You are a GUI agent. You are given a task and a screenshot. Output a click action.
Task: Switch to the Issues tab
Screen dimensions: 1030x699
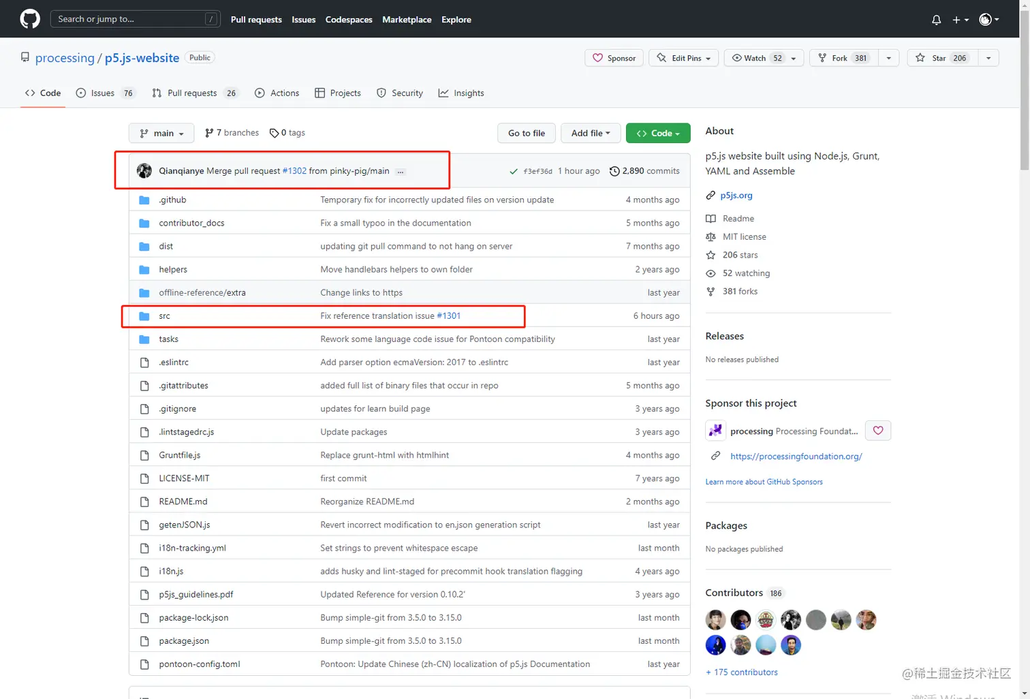click(103, 93)
